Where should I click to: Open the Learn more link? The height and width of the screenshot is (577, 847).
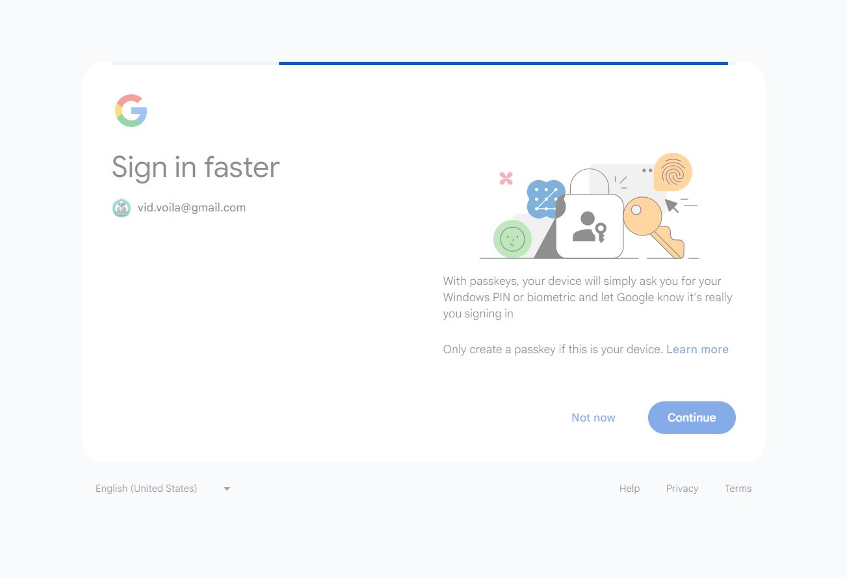(x=697, y=349)
